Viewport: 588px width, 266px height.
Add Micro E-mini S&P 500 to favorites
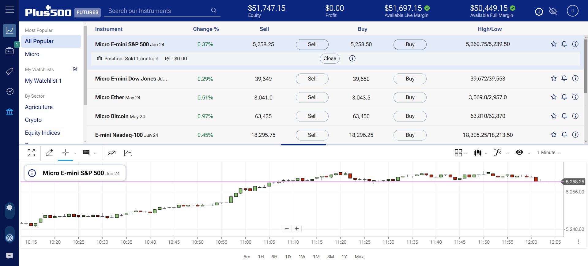click(x=554, y=44)
